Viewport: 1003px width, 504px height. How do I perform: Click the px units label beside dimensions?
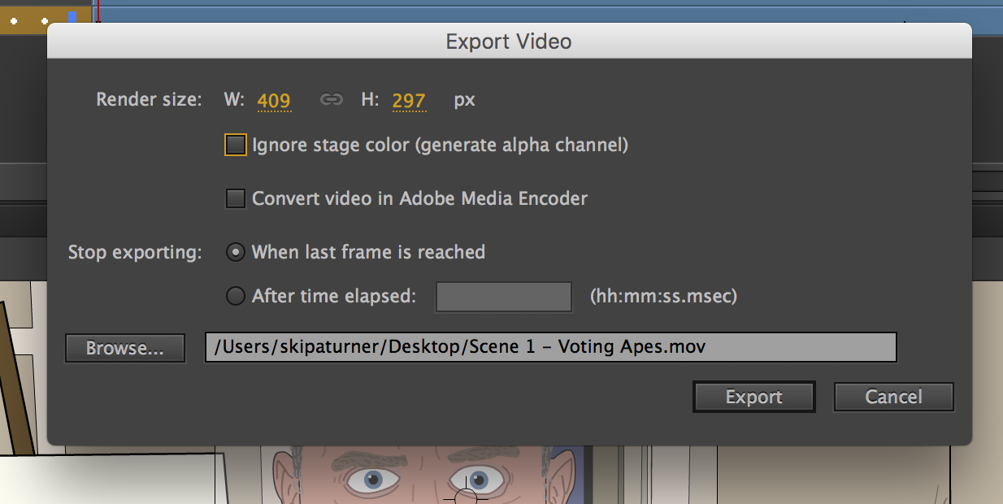coord(463,99)
